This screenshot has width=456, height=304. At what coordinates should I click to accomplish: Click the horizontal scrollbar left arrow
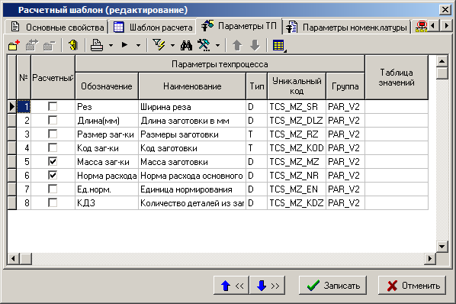point(13,258)
